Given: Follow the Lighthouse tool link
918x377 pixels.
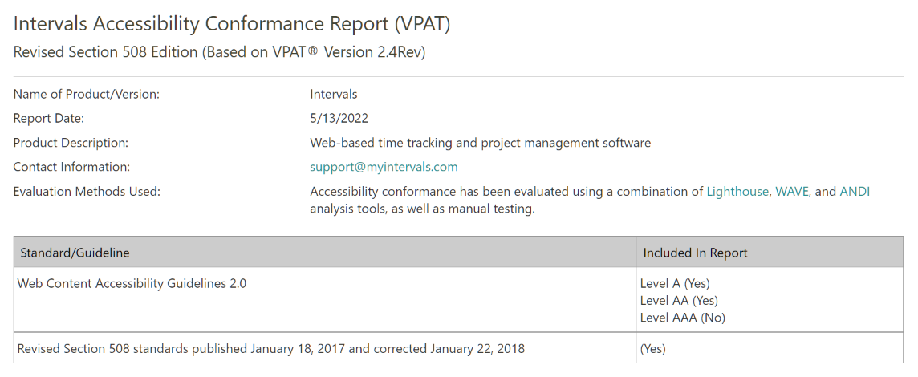Looking at the screenshot, I should click(737, 192).
